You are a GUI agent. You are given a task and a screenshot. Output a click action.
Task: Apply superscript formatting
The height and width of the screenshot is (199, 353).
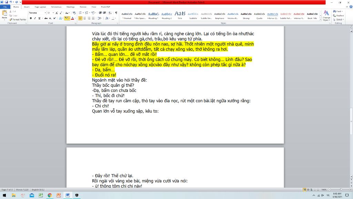click(54, 18)
